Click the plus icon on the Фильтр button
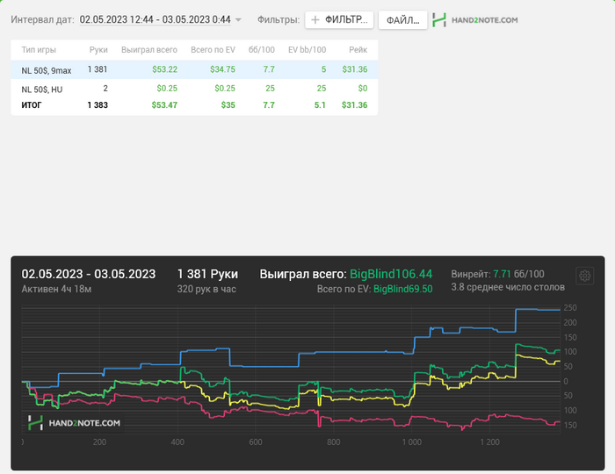615x474 pixels. (315, 19)
